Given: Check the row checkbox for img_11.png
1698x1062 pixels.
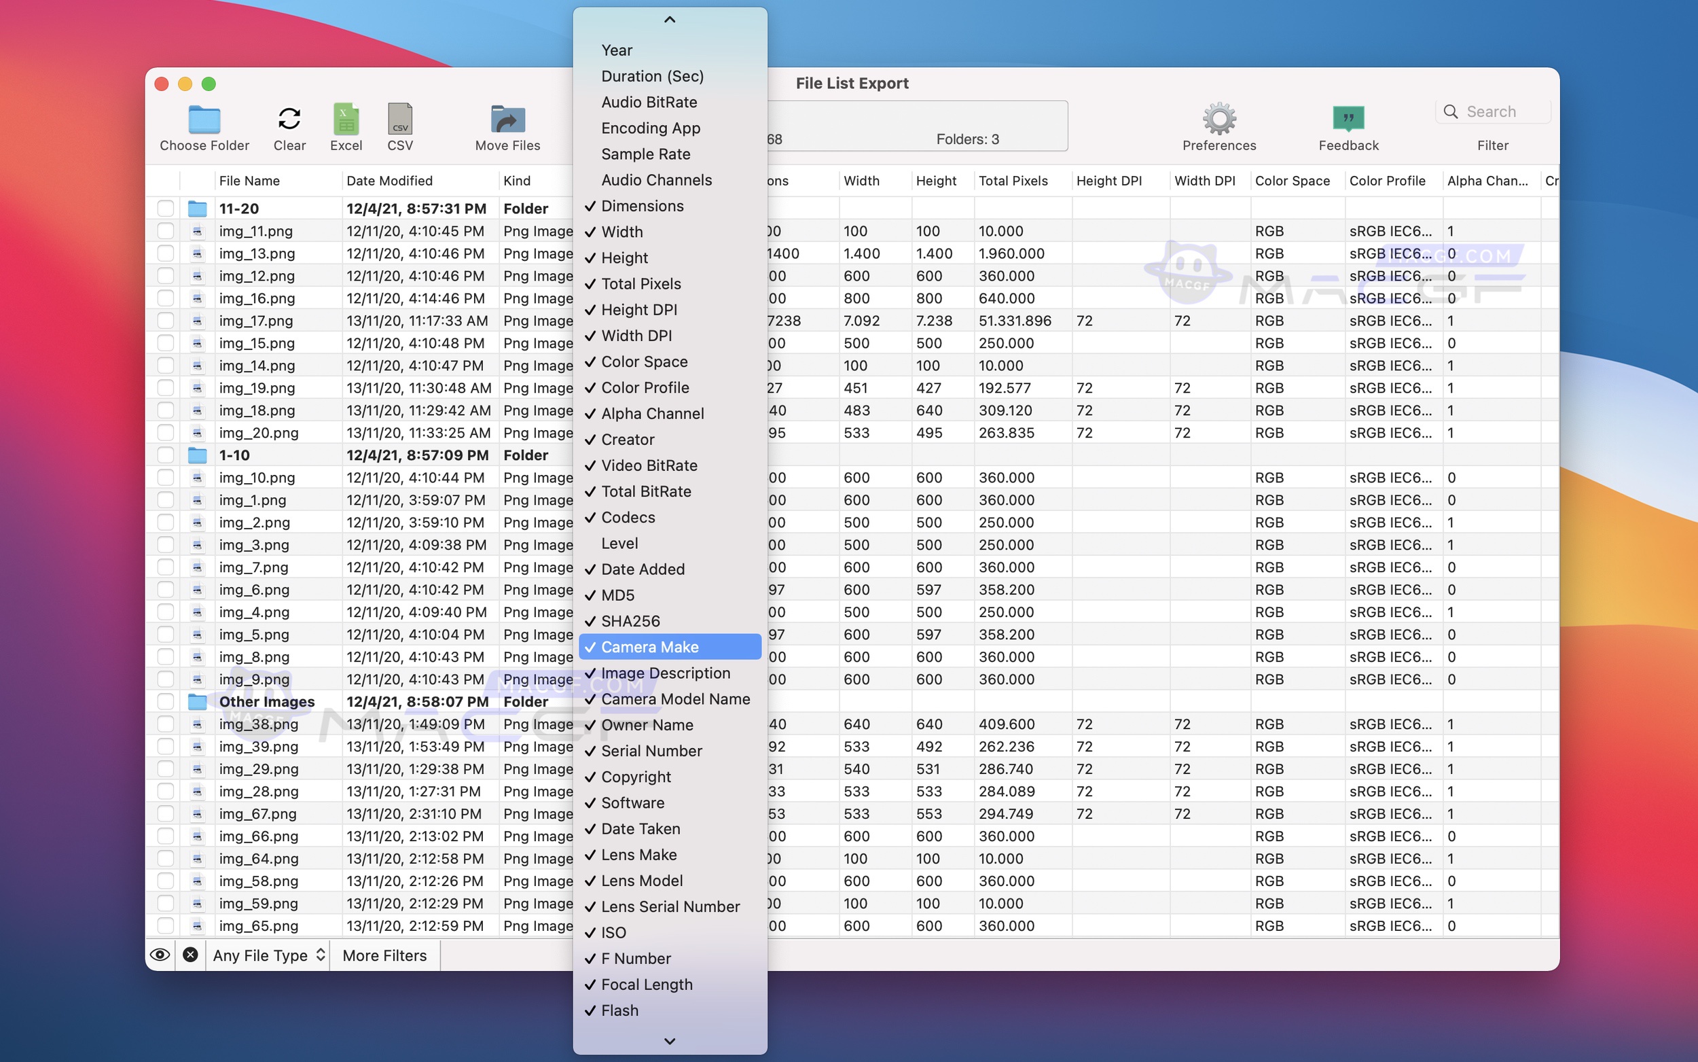Looking at the screenshot, I should click(x=165, y=230).
